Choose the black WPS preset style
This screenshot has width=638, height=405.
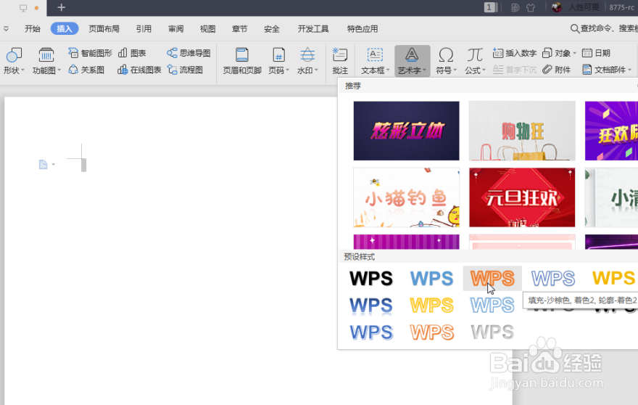[x=371, y=278]
